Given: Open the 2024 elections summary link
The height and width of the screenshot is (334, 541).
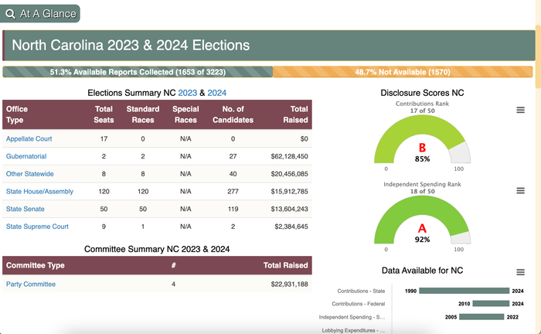Looking at the screenshot, I should (216, 93).
